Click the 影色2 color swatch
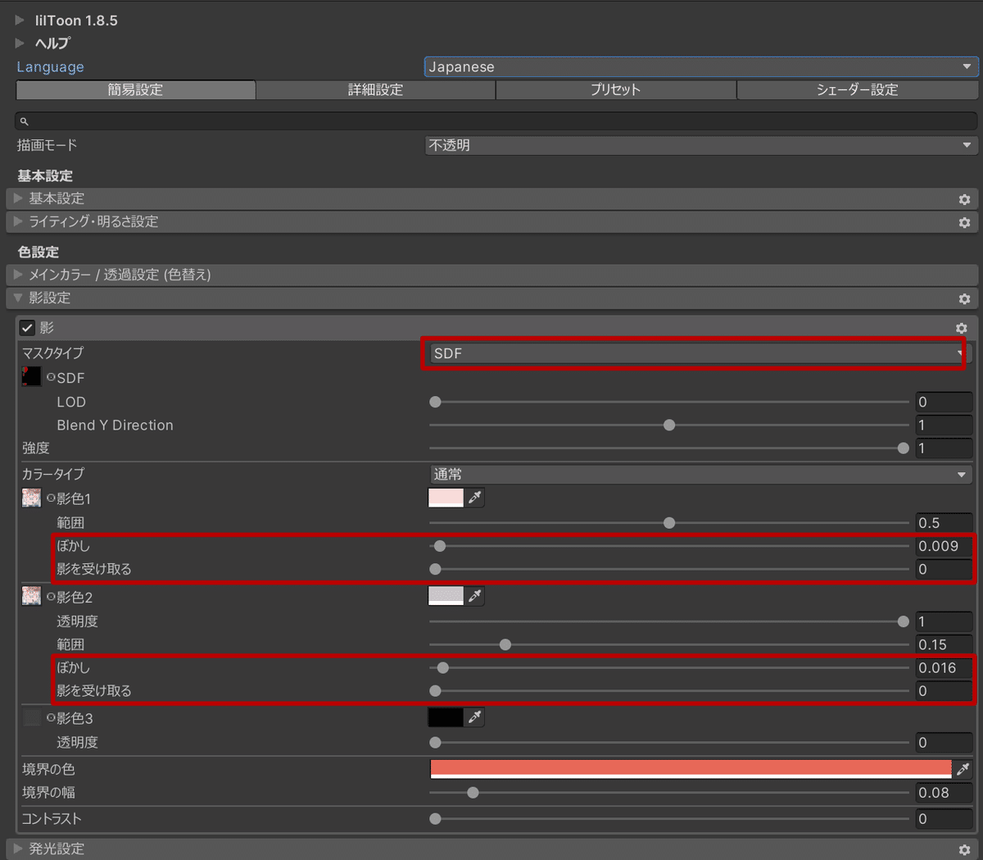Image resolution: width=983 pixels, height=860 pixels. pos(446,596)
